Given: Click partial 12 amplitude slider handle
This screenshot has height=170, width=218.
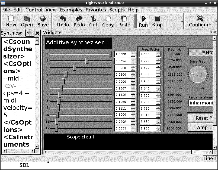Looking at the screenshot, I should point(56,128).
